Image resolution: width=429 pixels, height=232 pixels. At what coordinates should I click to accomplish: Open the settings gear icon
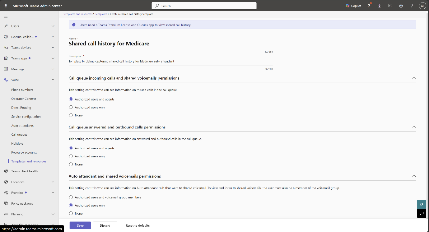coord(401,6)
